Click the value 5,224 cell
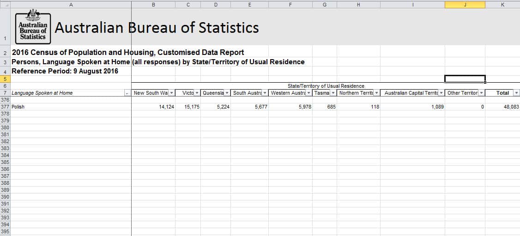520x236 pixels. [216, 107]
